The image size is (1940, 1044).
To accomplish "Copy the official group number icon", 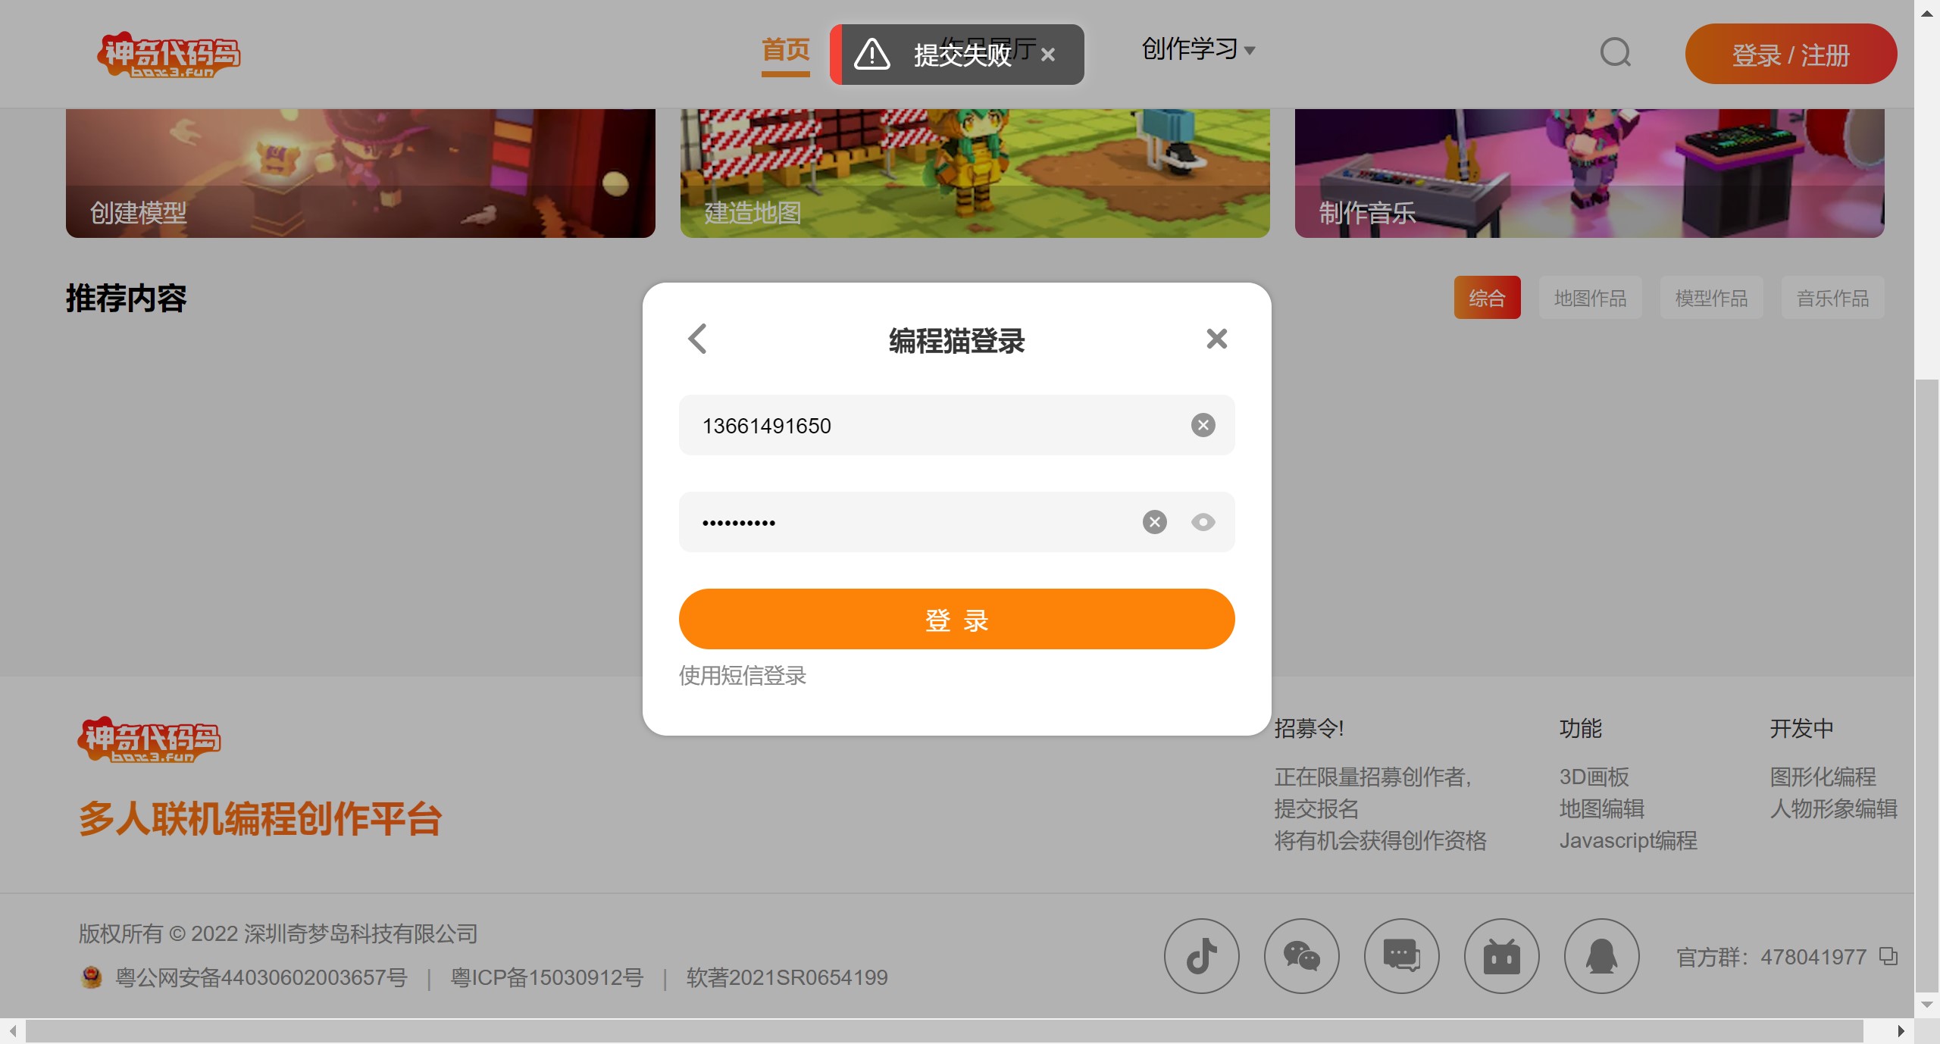I will tap(1888, 956).
